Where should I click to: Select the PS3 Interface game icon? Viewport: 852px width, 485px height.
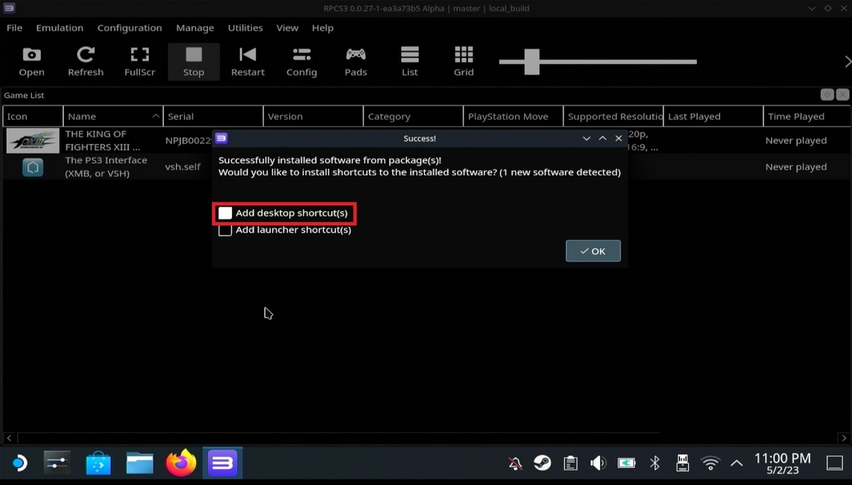pos(33,167)
